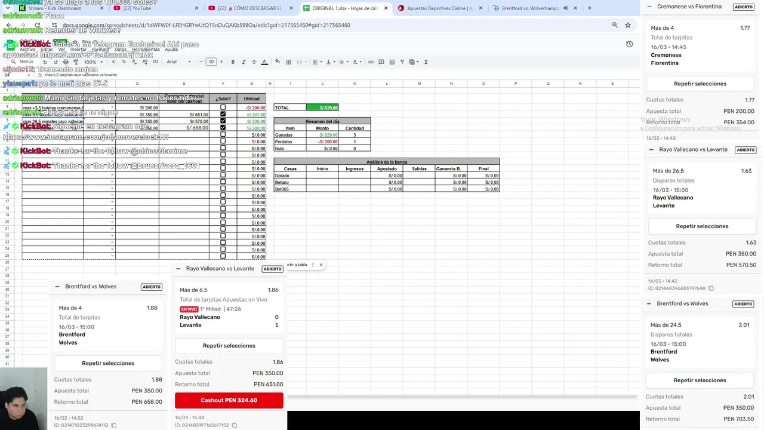This screenshot has width=764, height=430.
Task: Open the zoom 100% dropdown
Action: tap(93, 62)
